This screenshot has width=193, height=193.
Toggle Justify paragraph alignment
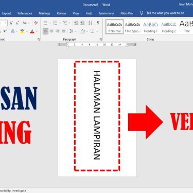coord(64,31)
